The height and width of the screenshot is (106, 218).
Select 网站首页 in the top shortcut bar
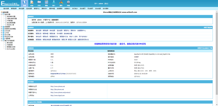coord(90,9)
